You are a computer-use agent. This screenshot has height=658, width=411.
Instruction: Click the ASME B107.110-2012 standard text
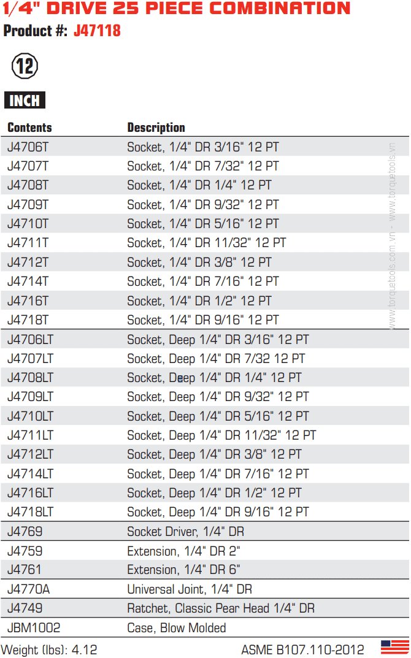[x=302, y=649]
